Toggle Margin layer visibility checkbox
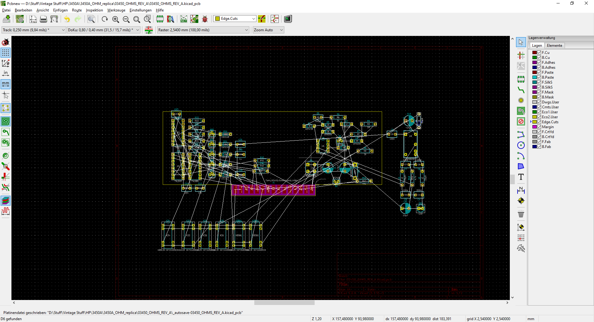This screenshot has width=594, height=322. tap(539, 127)
